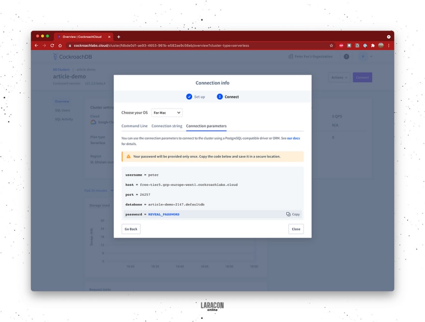Open the user account dropdown
The image size is (425, 322).
[x=366, y=56]
